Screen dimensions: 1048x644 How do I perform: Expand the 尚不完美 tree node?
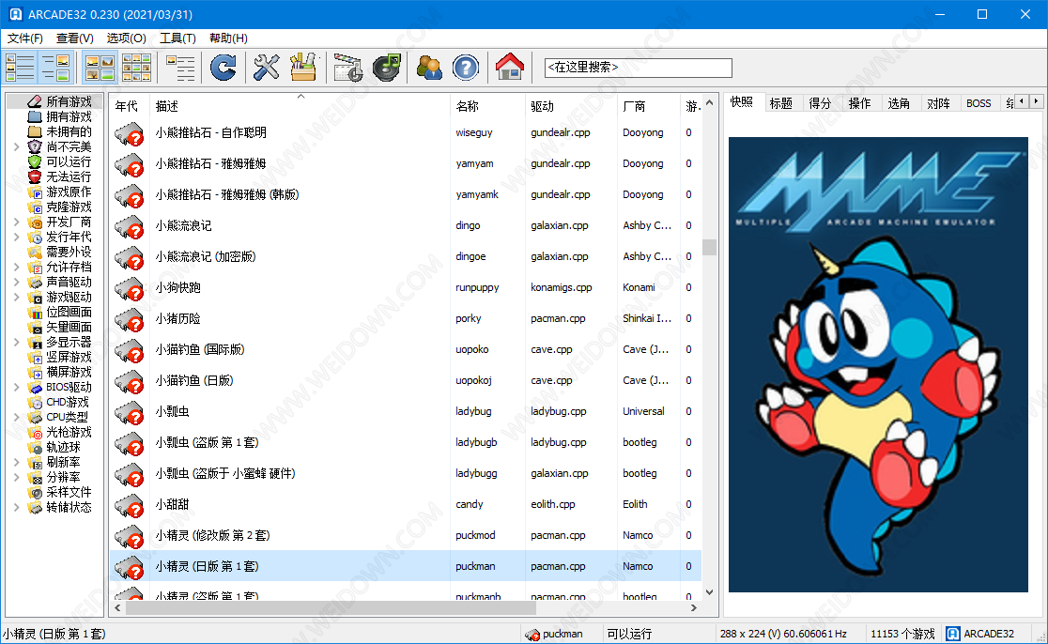point(17,146)
